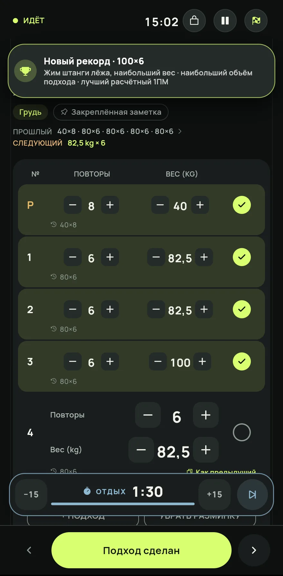Toggle completion of set 3
The image size is (283, 576).
[x=242, y=361]
